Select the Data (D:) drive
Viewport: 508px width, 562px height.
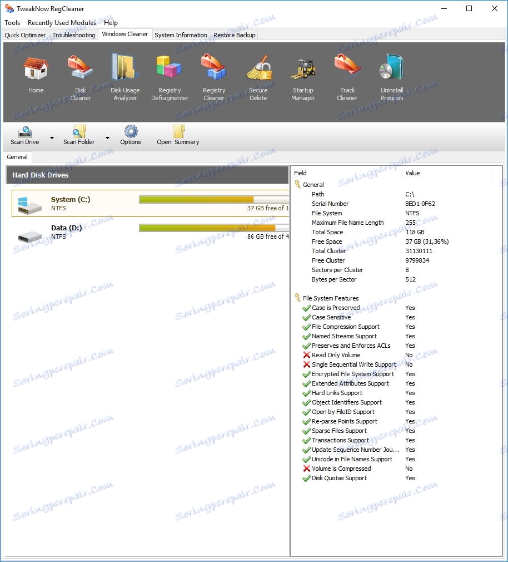point(151,232)
